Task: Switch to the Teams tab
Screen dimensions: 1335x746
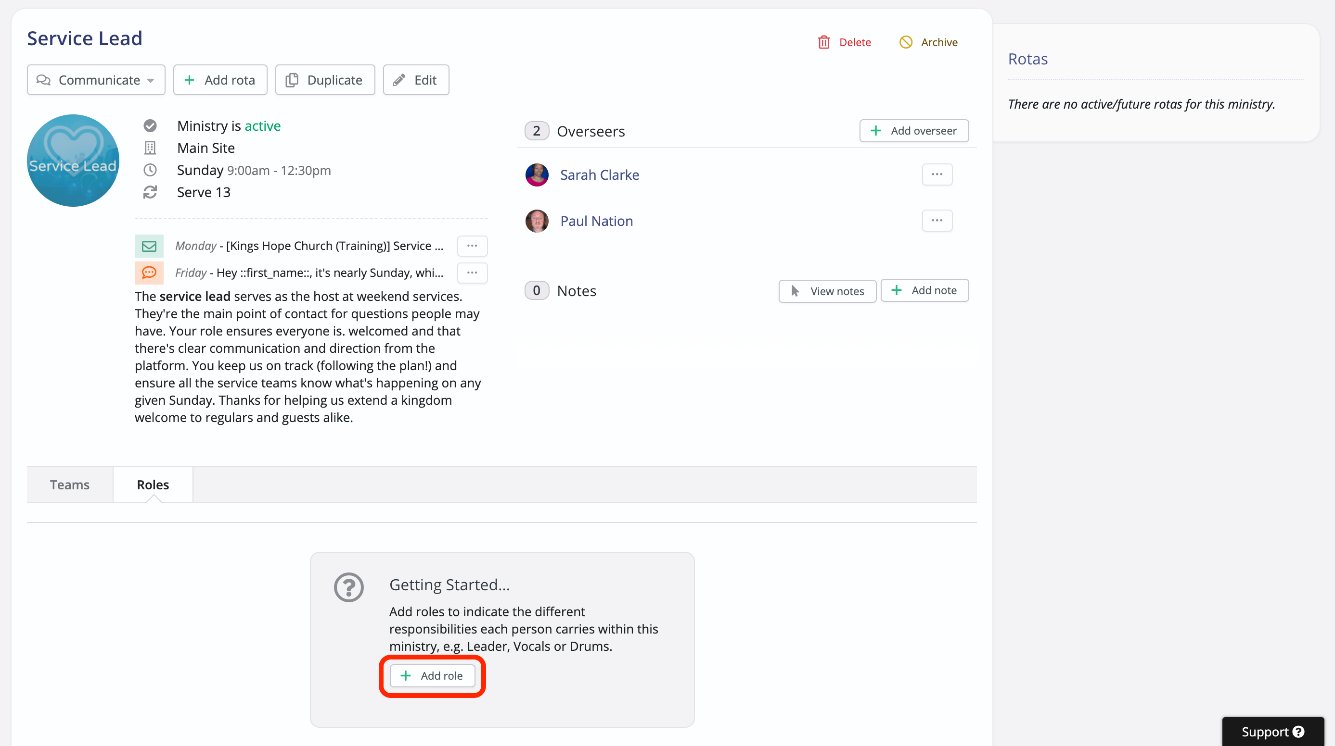Action: pyautogui.click(x=69, y=485)
